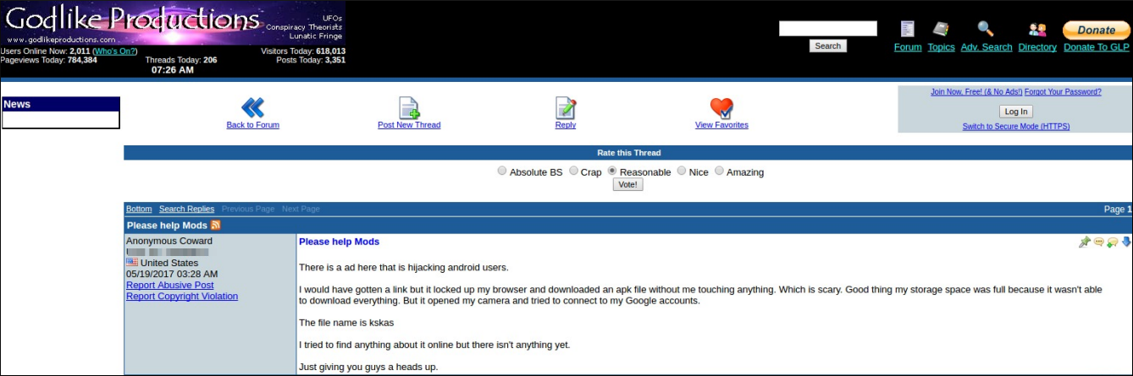Click the Visitors Today 618,013 stat
The height and width of the screenshot is (376, 1133).
(x=303, y=51)
